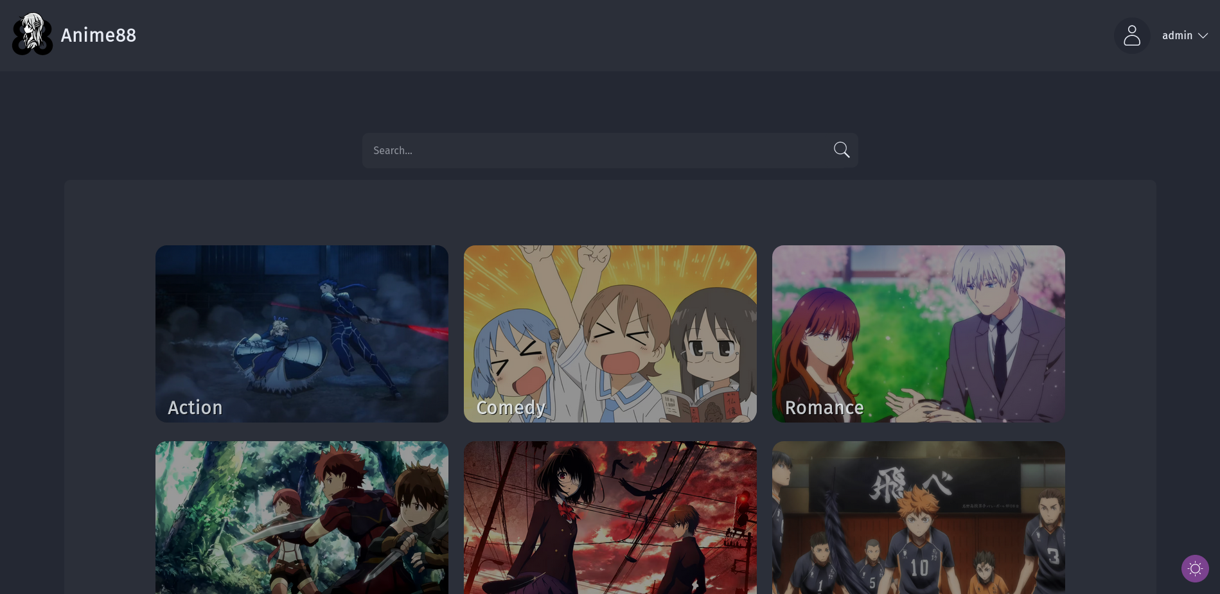Click the magnifying glass search icon
This screenshot has width=1220, height=594.
click(842, 150)
